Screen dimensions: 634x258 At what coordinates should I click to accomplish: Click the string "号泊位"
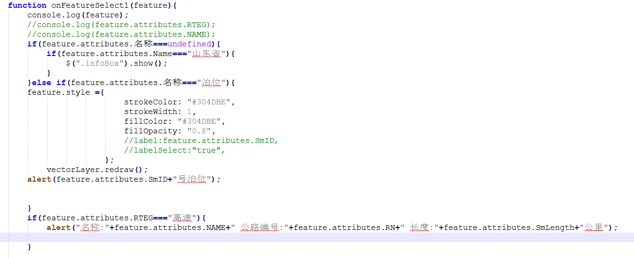pos(192,179)
